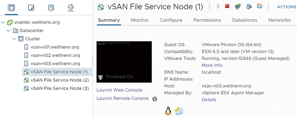297x117 pixels.
Task: Open the Actions menu
Action: click(x=287, y=7)
